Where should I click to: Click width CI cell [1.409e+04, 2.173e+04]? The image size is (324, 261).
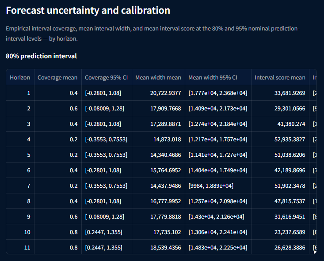(218, 108)
